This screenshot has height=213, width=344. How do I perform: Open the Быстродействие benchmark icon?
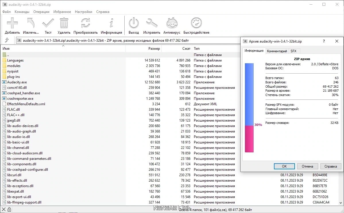click(x=196, y=23)
